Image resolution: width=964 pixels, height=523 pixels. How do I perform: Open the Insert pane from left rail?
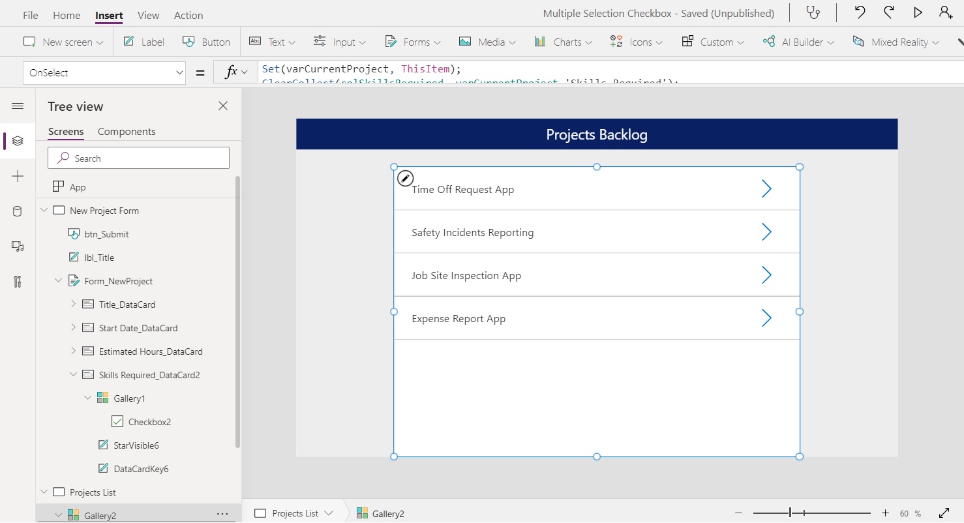coord(17,176)
